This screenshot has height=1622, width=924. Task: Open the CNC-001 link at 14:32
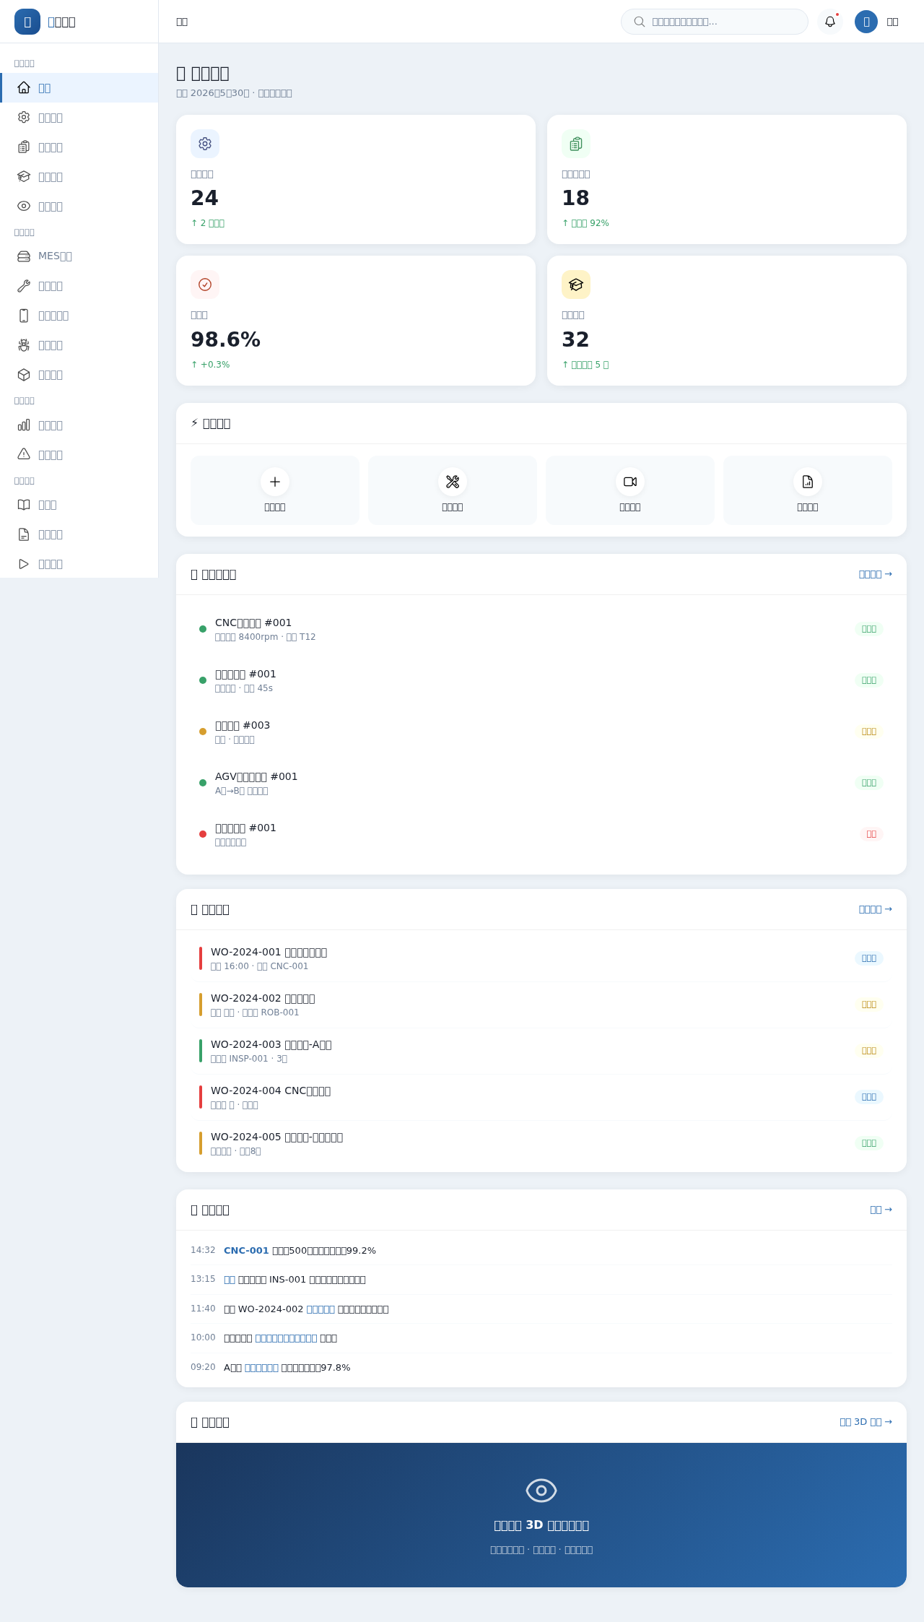coord(246,1250)
